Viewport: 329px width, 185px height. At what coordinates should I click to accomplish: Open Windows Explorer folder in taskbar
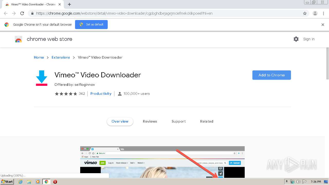[29, 182]
